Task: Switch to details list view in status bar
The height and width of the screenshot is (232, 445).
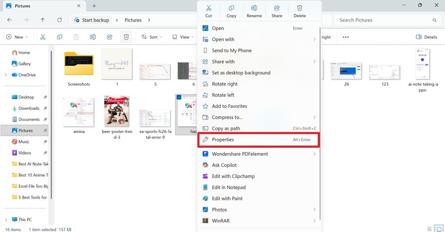Action: [x=429, y=228]
